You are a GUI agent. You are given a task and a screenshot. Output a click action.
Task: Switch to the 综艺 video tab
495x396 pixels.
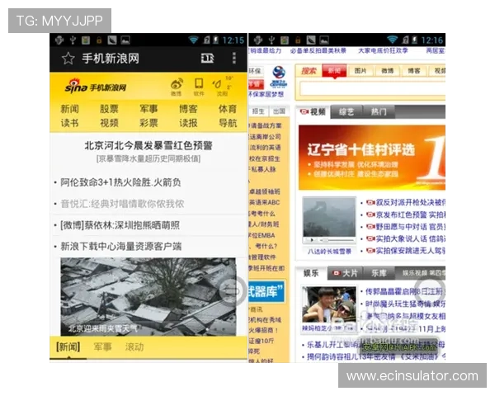346,112
